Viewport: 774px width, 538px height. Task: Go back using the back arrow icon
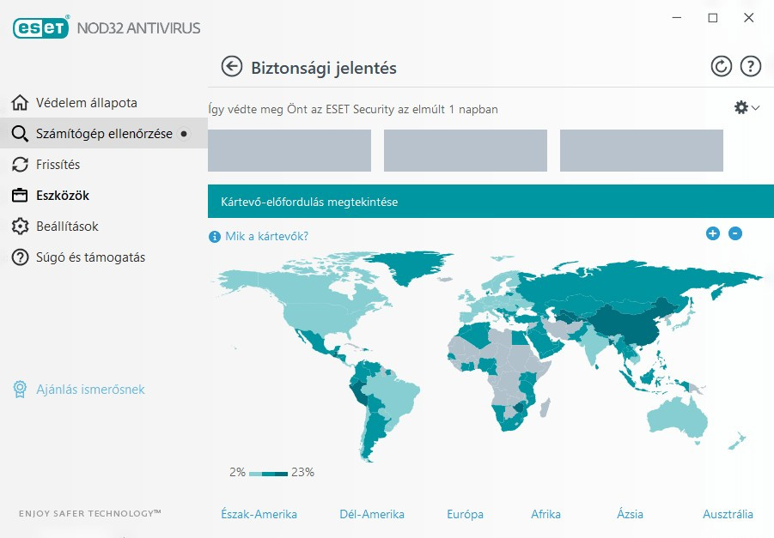[x=231, y=67]
